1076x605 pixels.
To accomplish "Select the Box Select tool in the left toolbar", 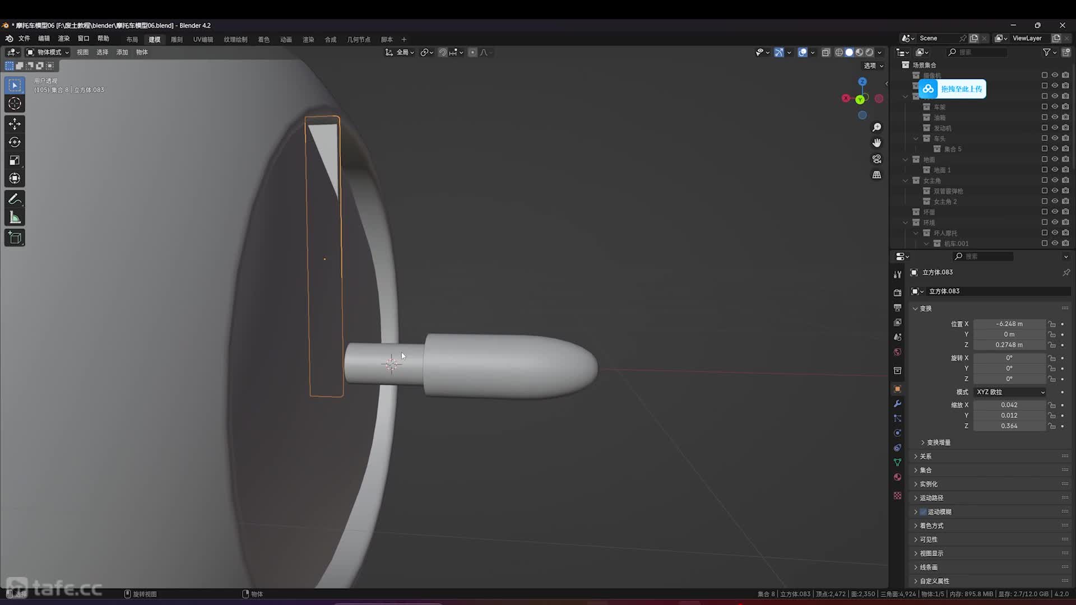I will click(x=15, y=85).
